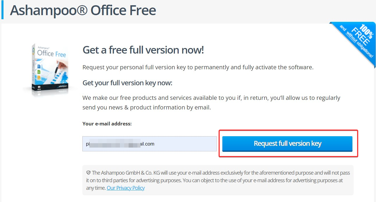The height and width of the screenshot is (202, 376).
Task: Click the Windows badge on the product box
Action: click(x=39, y=87)
